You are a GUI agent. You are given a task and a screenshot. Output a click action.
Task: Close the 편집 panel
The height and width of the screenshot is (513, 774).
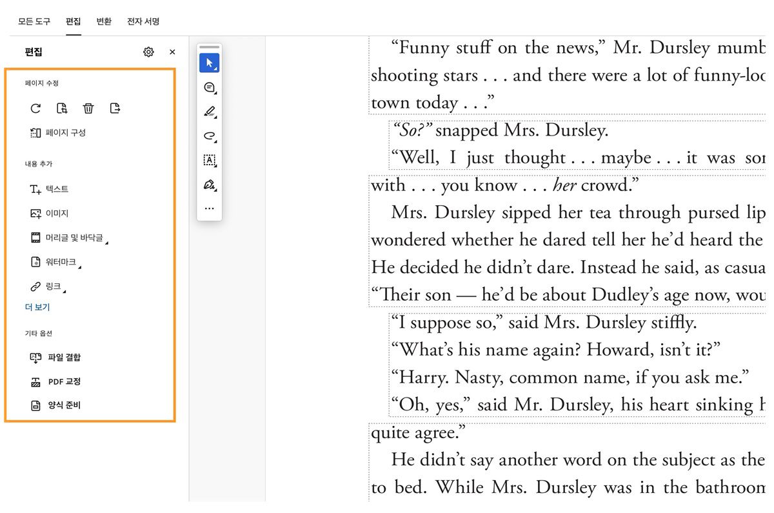coord(172,52)
